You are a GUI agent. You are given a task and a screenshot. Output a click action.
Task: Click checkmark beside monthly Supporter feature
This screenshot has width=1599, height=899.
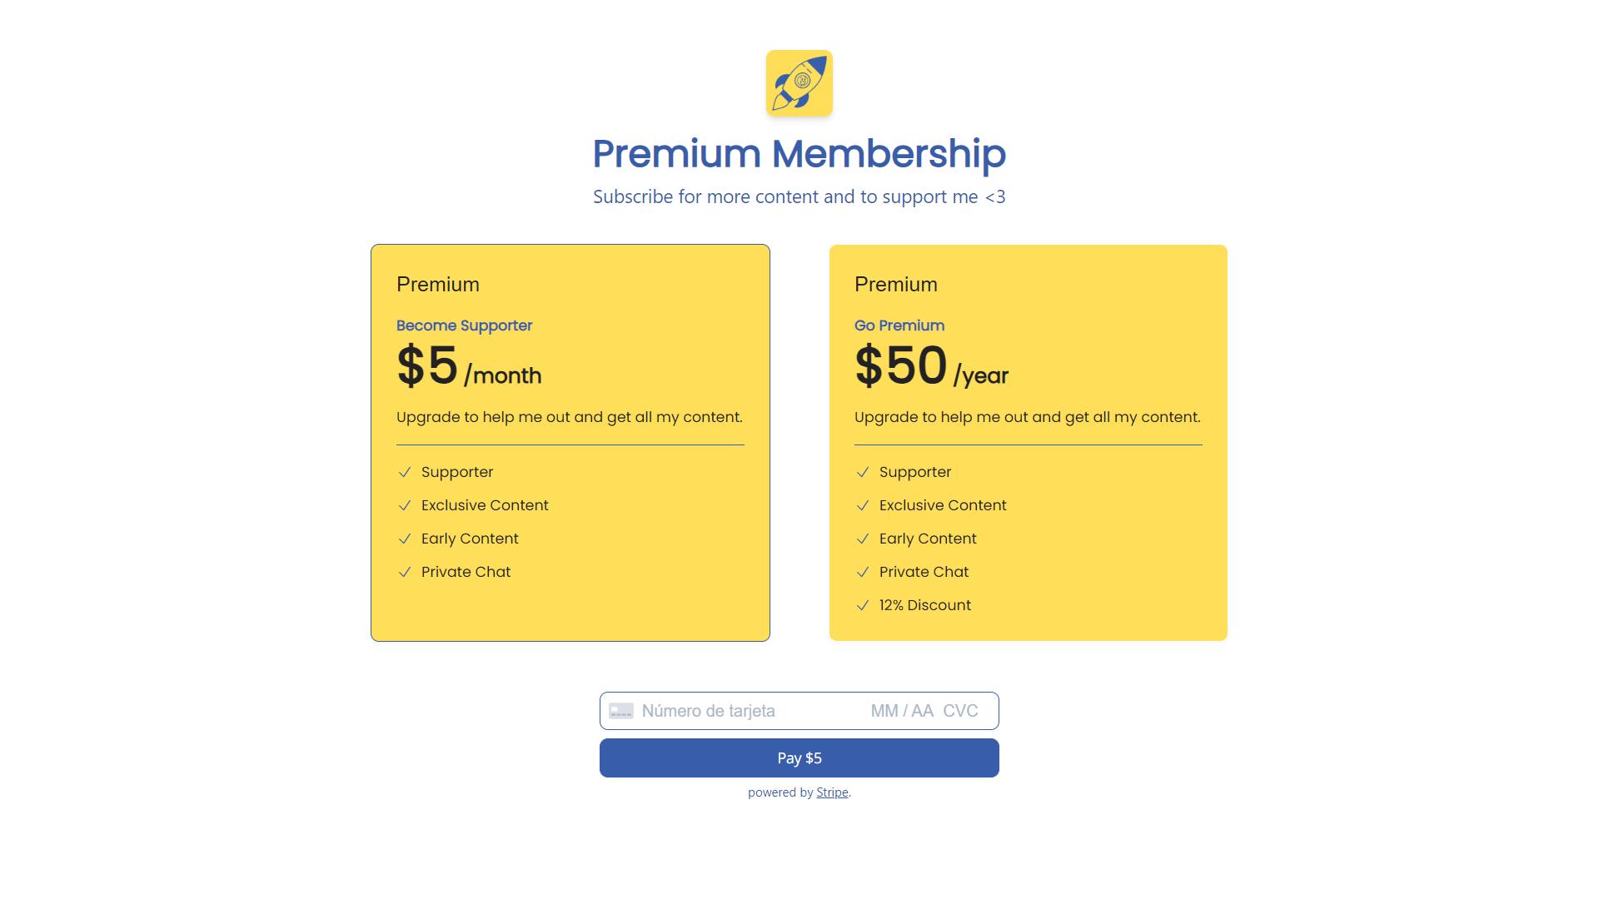[405, 472]
